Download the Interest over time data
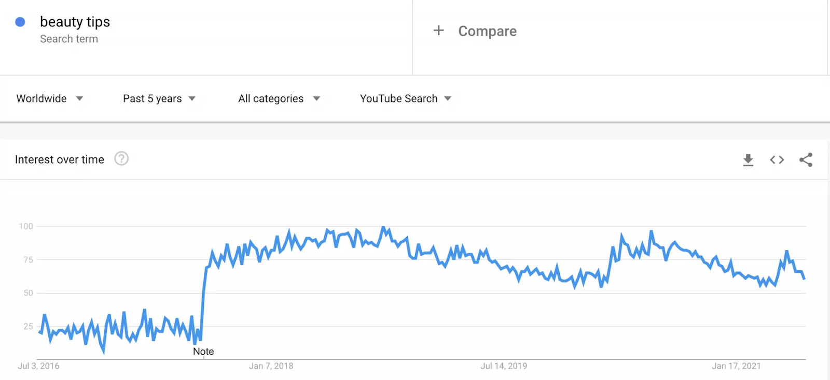Image resolution: width=830 pixels, height=380 pixels. pyautogui.click(x=748, y=160)
